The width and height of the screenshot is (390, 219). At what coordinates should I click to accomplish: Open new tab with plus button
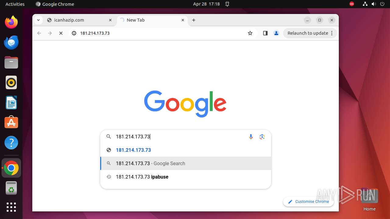tap(194, 20)
